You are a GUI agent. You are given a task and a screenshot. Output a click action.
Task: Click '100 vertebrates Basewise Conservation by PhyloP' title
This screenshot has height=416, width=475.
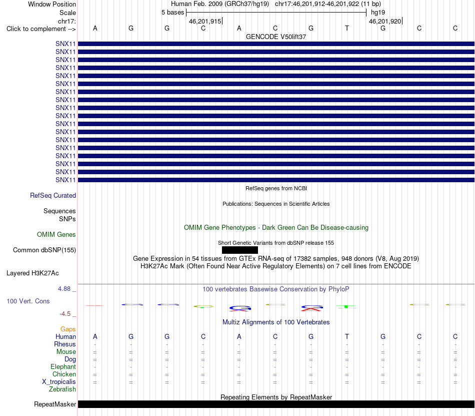click(276, 289)
